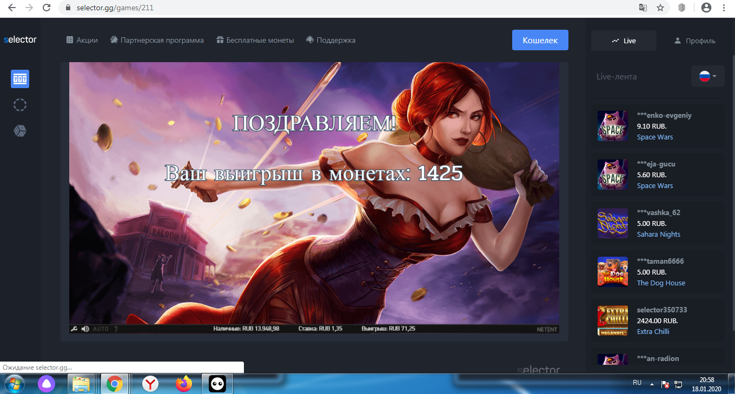Image resolution: width=735 pixels, height=394 pixels.
Task: Click the Кошелек wallet button
Action: [x=540, y=40]
